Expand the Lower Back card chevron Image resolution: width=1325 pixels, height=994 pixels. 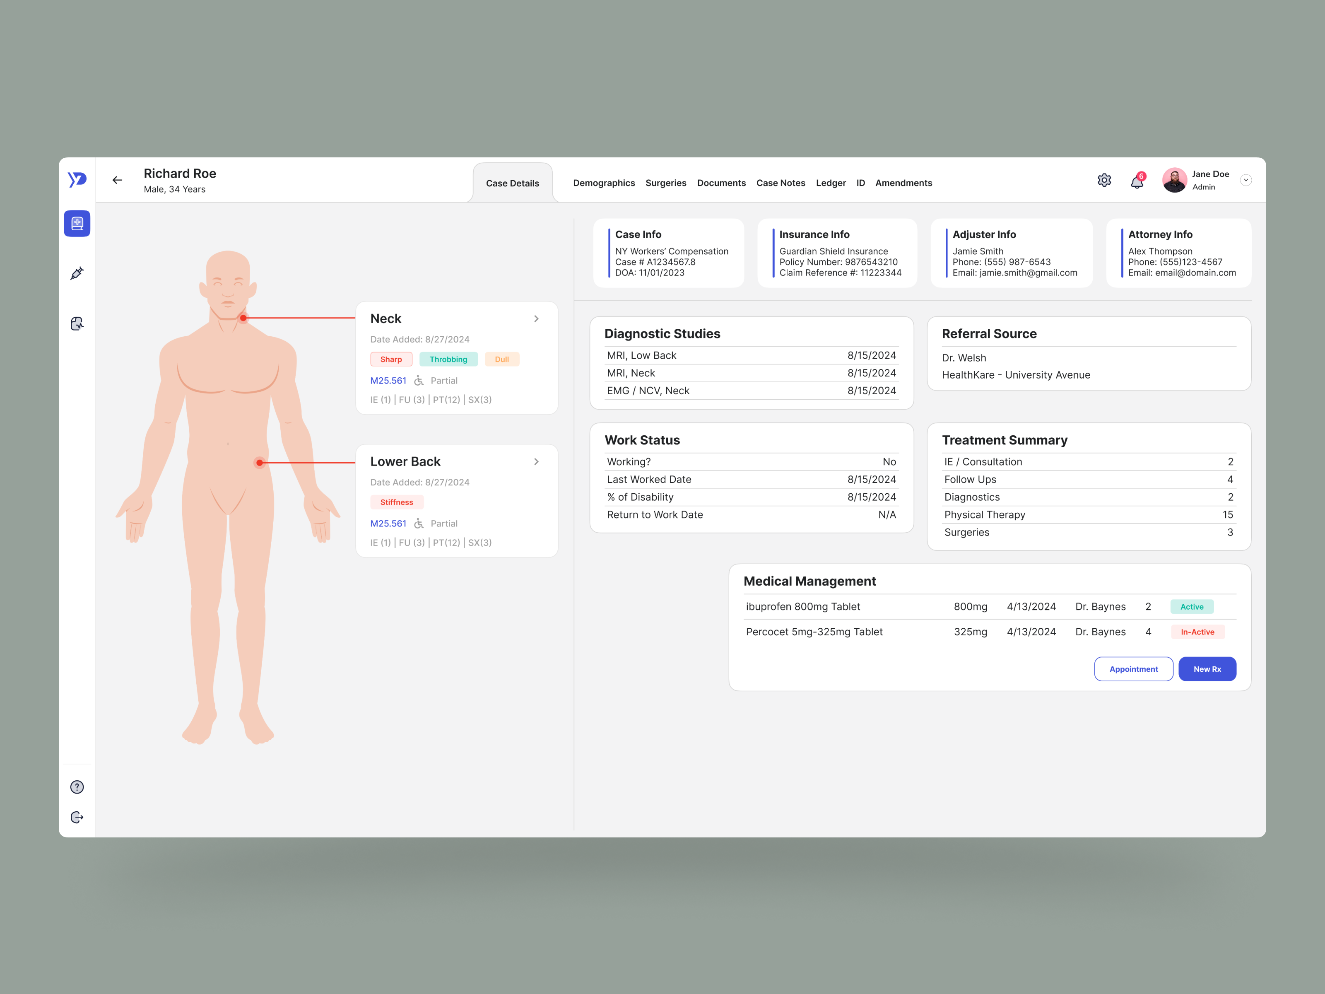point(536,461)
